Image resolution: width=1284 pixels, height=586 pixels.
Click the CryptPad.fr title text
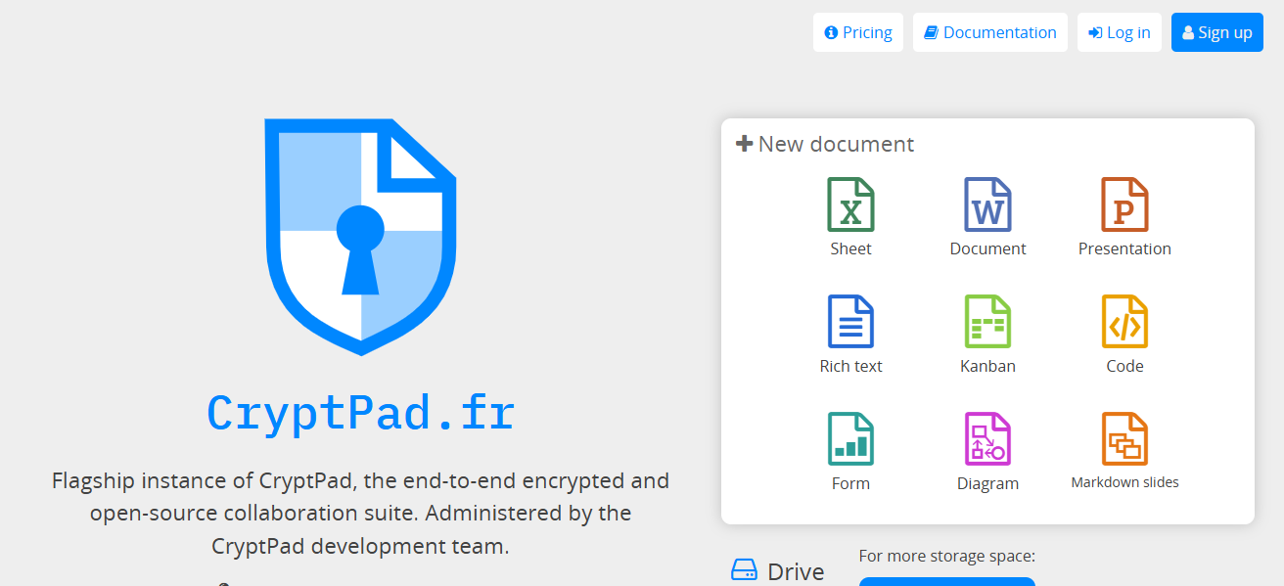tap(361, 413)
